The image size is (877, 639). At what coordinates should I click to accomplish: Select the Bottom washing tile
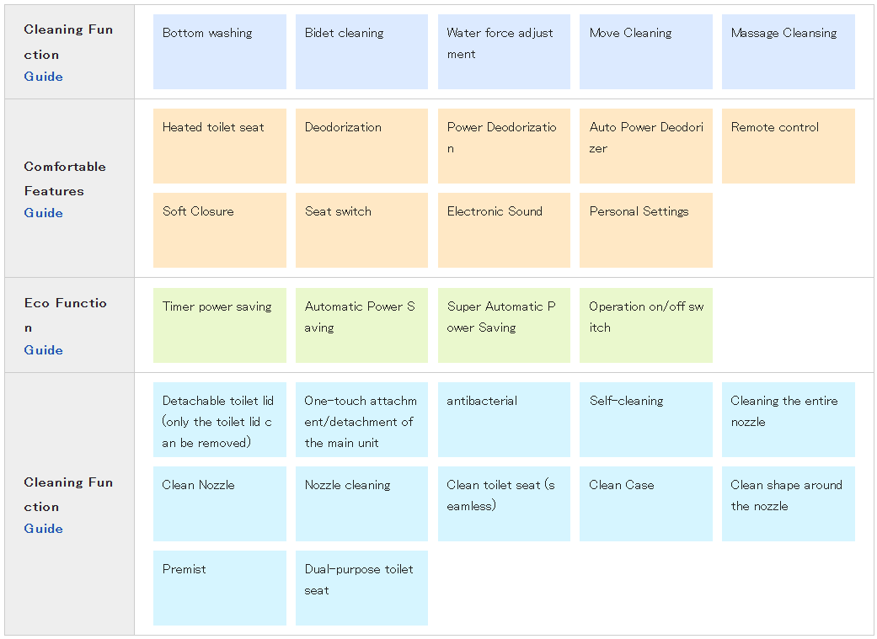(x=219, y=51)
